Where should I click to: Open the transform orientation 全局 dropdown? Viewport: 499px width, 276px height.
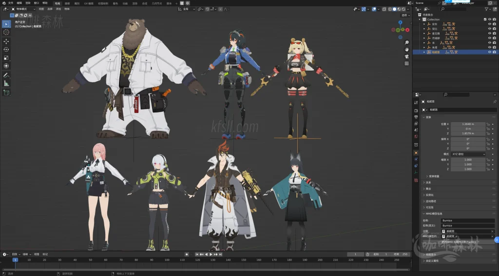[x=187, y=9]
